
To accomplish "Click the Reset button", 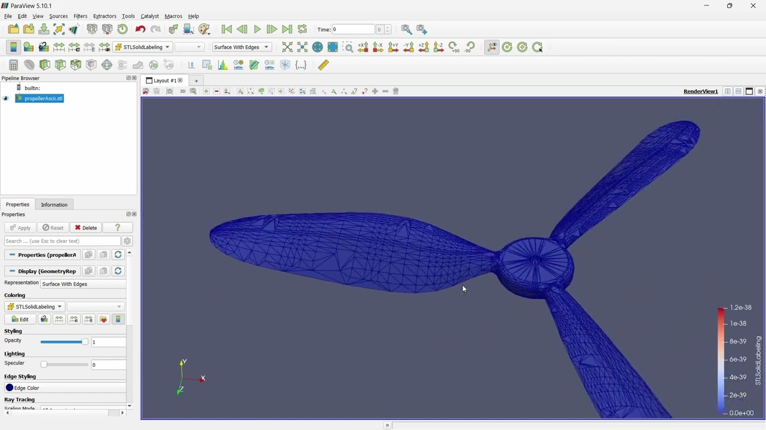I will point(53,228).
